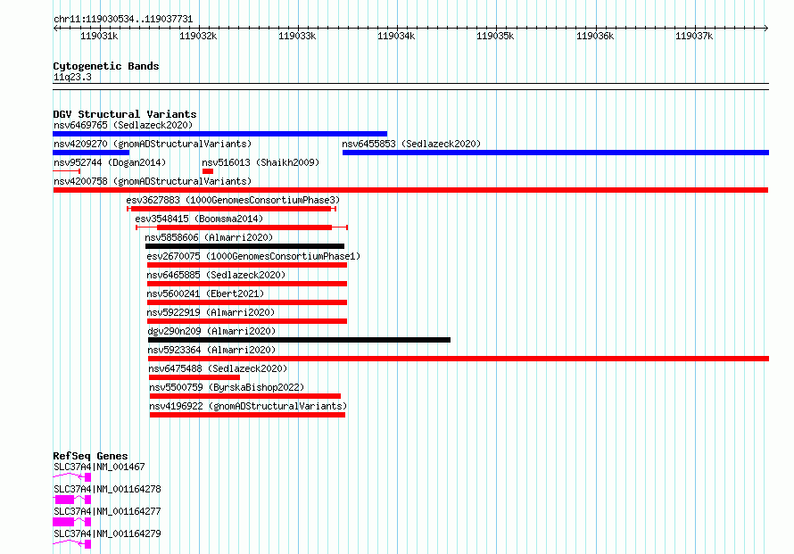The width and height of the screenshot is (794, 554).
Task: Select the red esv2670075 variant bar
Action: (247, 265)
